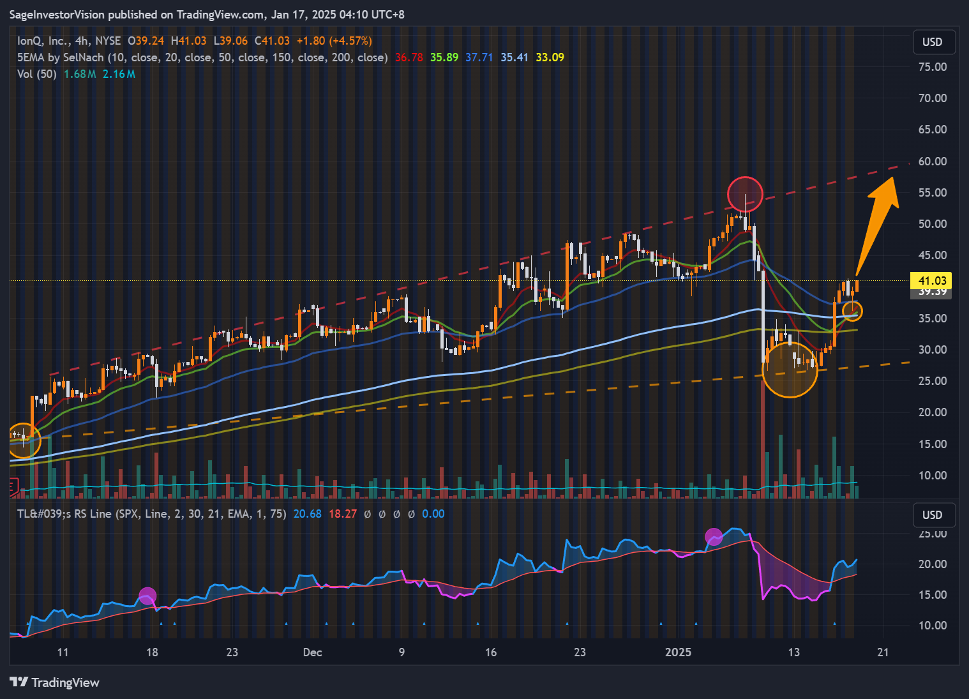969x699 pixels.
Task: Click the 9 date label on time axis
Action: point(402,652)
